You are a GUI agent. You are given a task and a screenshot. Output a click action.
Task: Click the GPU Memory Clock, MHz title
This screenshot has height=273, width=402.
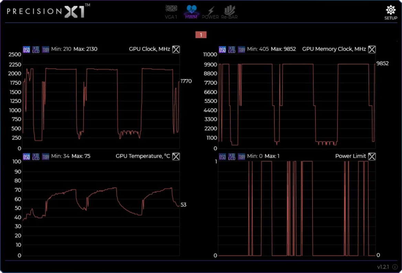click(x=334, y=49)
